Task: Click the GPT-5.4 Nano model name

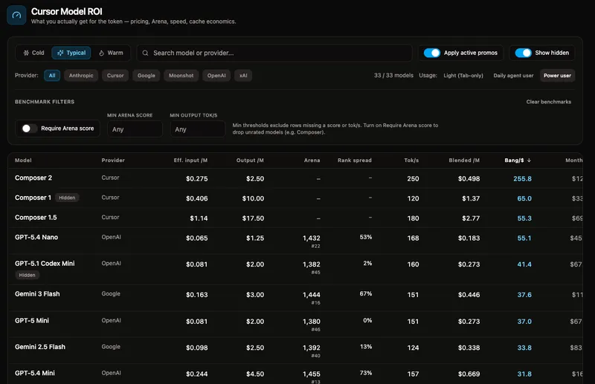Action: click(36, 237)
